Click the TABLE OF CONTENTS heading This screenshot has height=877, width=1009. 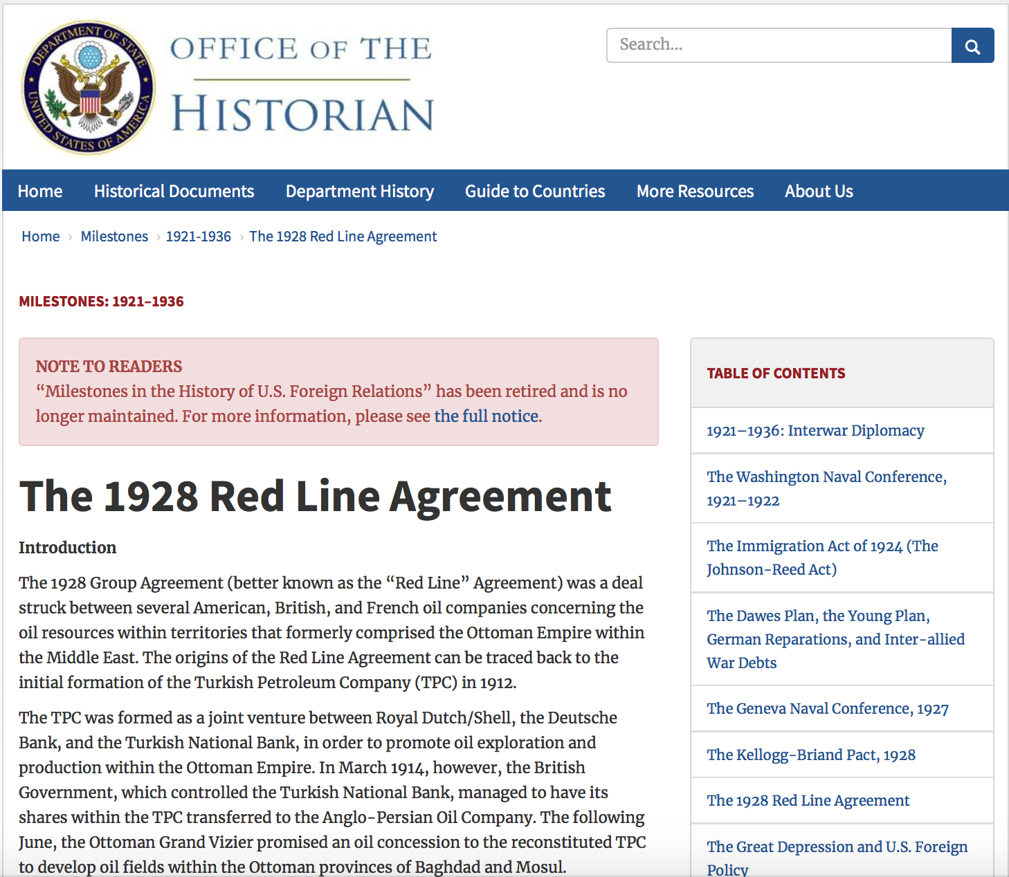tap(776, 373)
